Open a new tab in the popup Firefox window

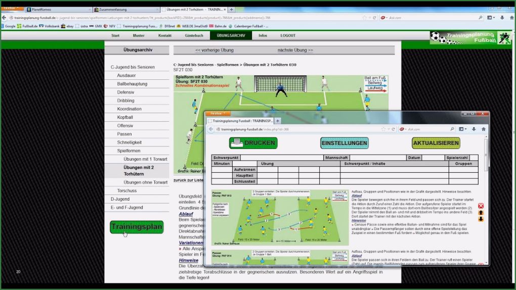(278, 121)
